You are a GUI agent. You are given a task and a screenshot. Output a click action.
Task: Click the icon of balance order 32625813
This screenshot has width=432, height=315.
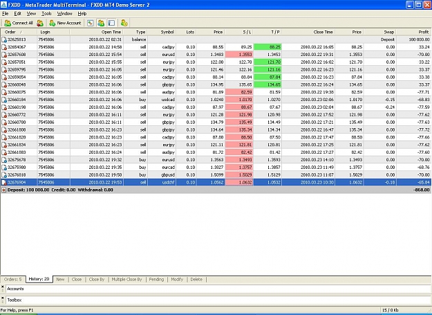point(4,39)
